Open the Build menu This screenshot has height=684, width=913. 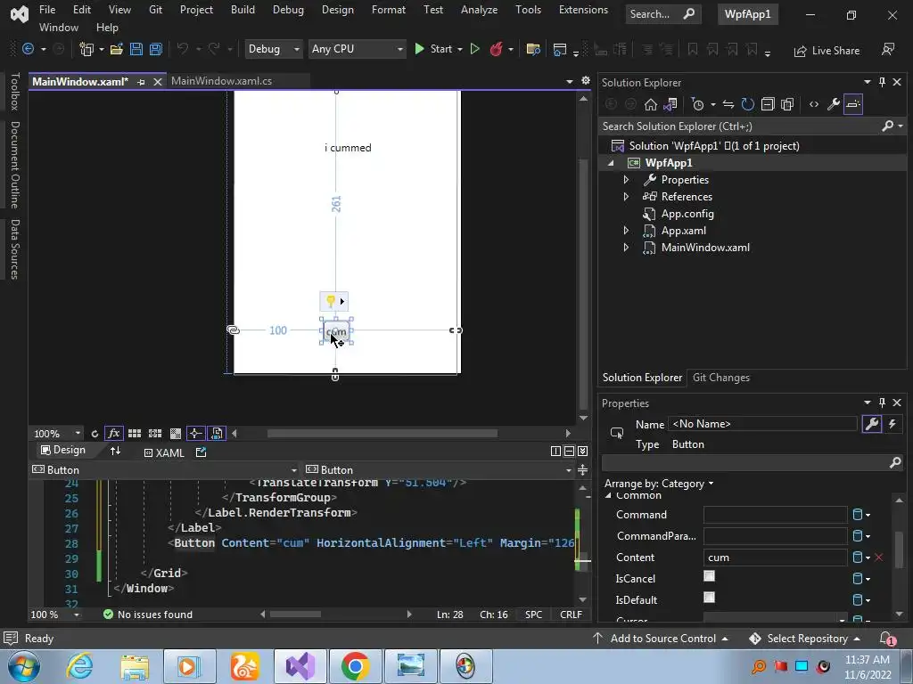click(x=243, y=10)
